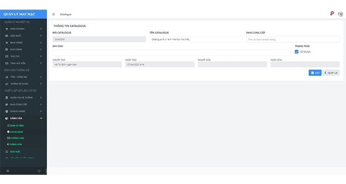The image size is (346, 184).
Task: Click the Tên Catalogue input field
Action: (196, 40)
